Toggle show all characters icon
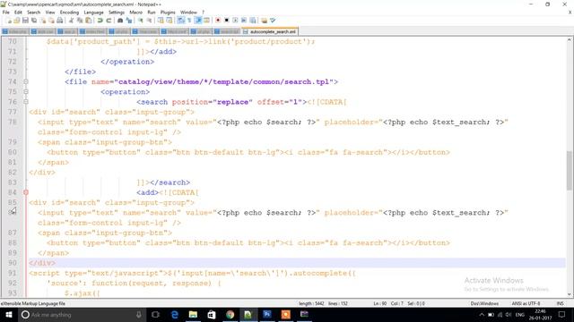The image size is (574, 322). pos(189,21)
